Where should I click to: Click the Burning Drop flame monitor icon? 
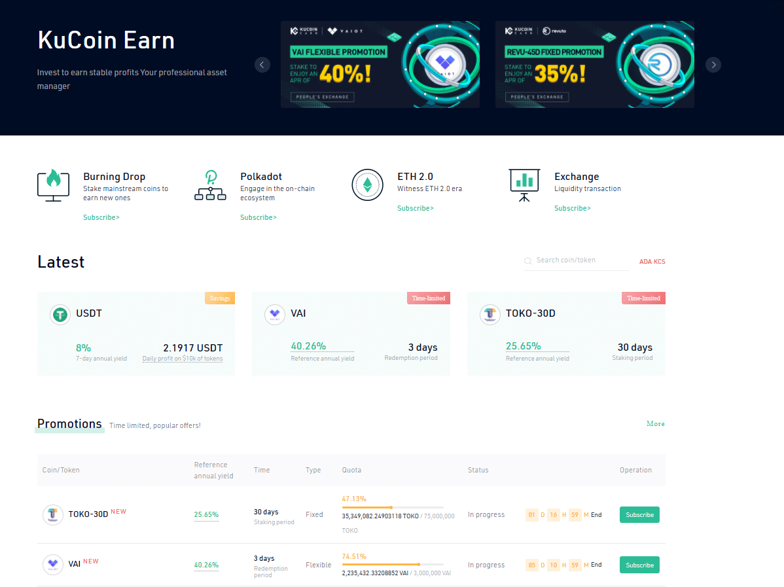tap(53, 185)
